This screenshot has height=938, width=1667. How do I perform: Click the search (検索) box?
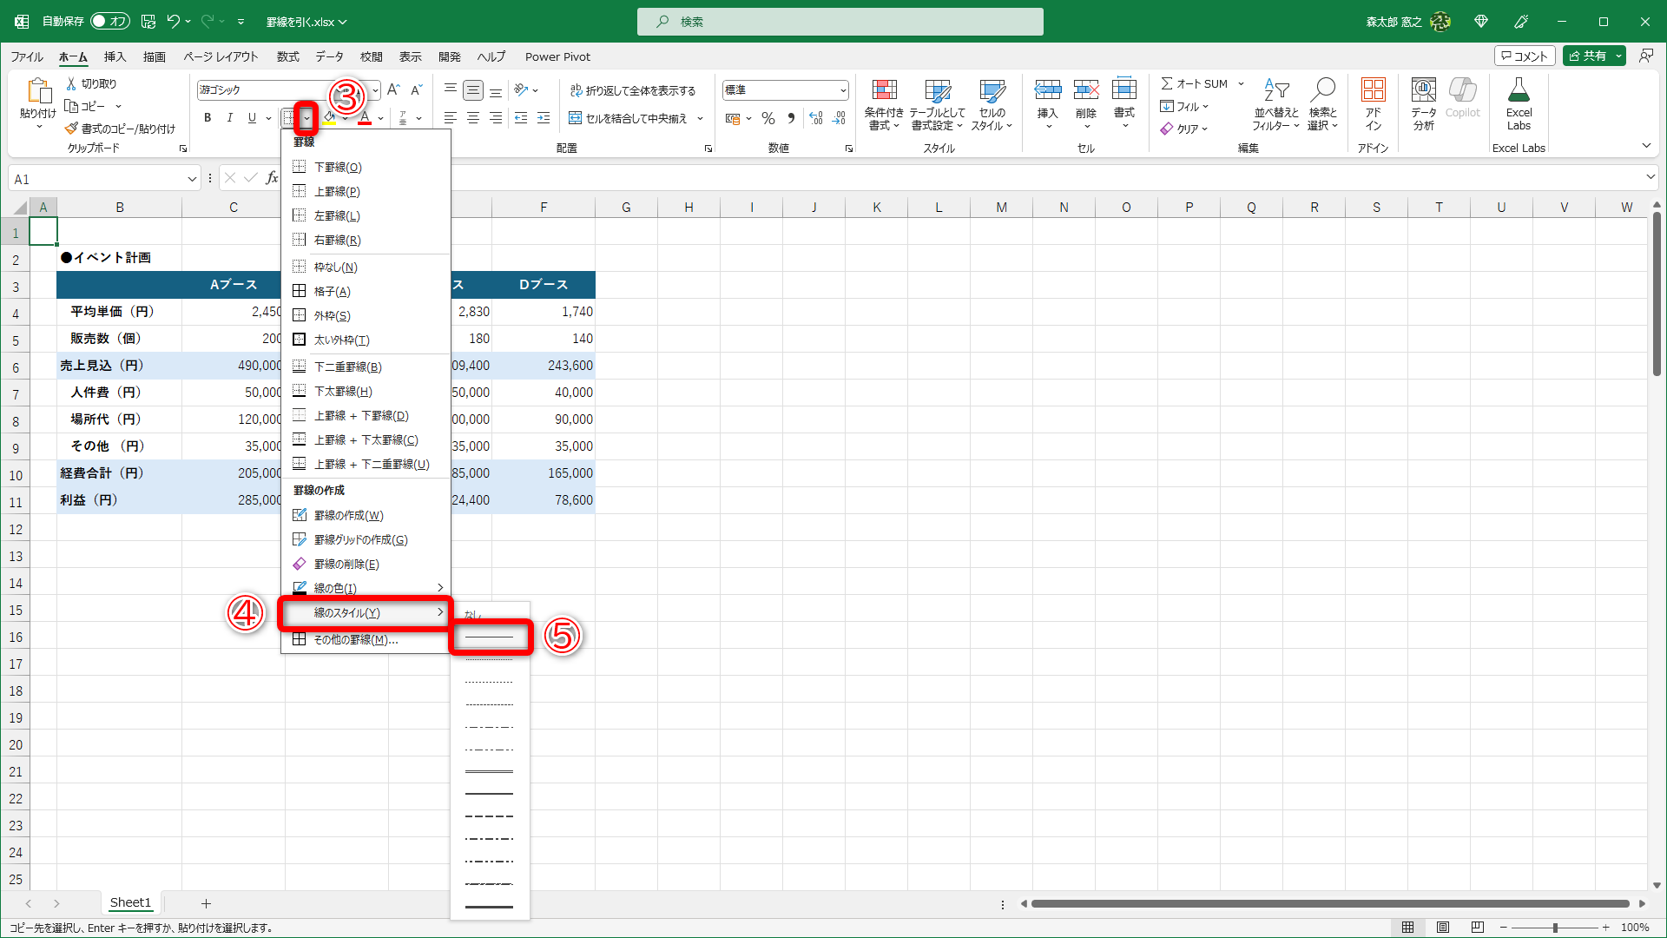(840, 22)
